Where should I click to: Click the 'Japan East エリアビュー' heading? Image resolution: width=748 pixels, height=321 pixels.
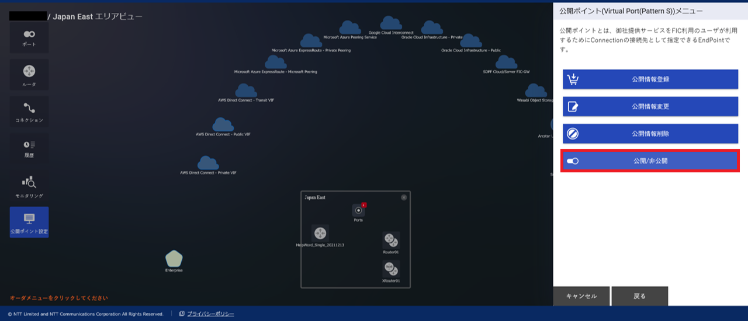[x=97, y=16]
